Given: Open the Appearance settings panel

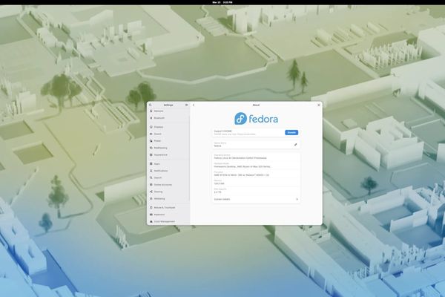Looking at the screenshot, I should coord(168,155).
